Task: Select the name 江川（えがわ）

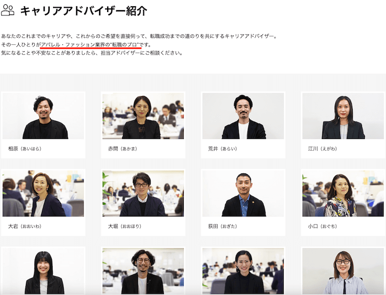Action: (x=322, y=149)
